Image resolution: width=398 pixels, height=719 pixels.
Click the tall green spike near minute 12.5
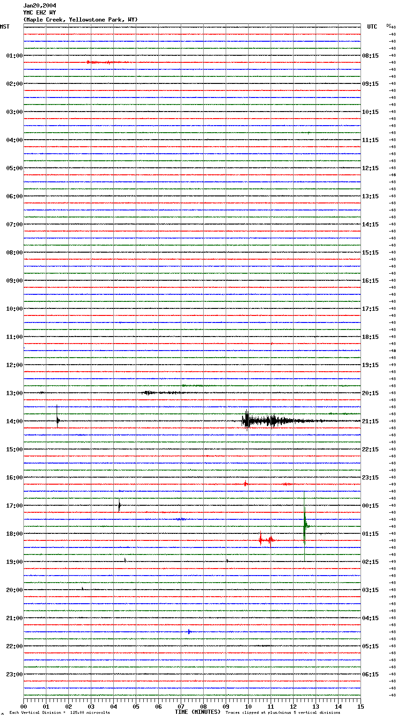click(x=305, y=526)
